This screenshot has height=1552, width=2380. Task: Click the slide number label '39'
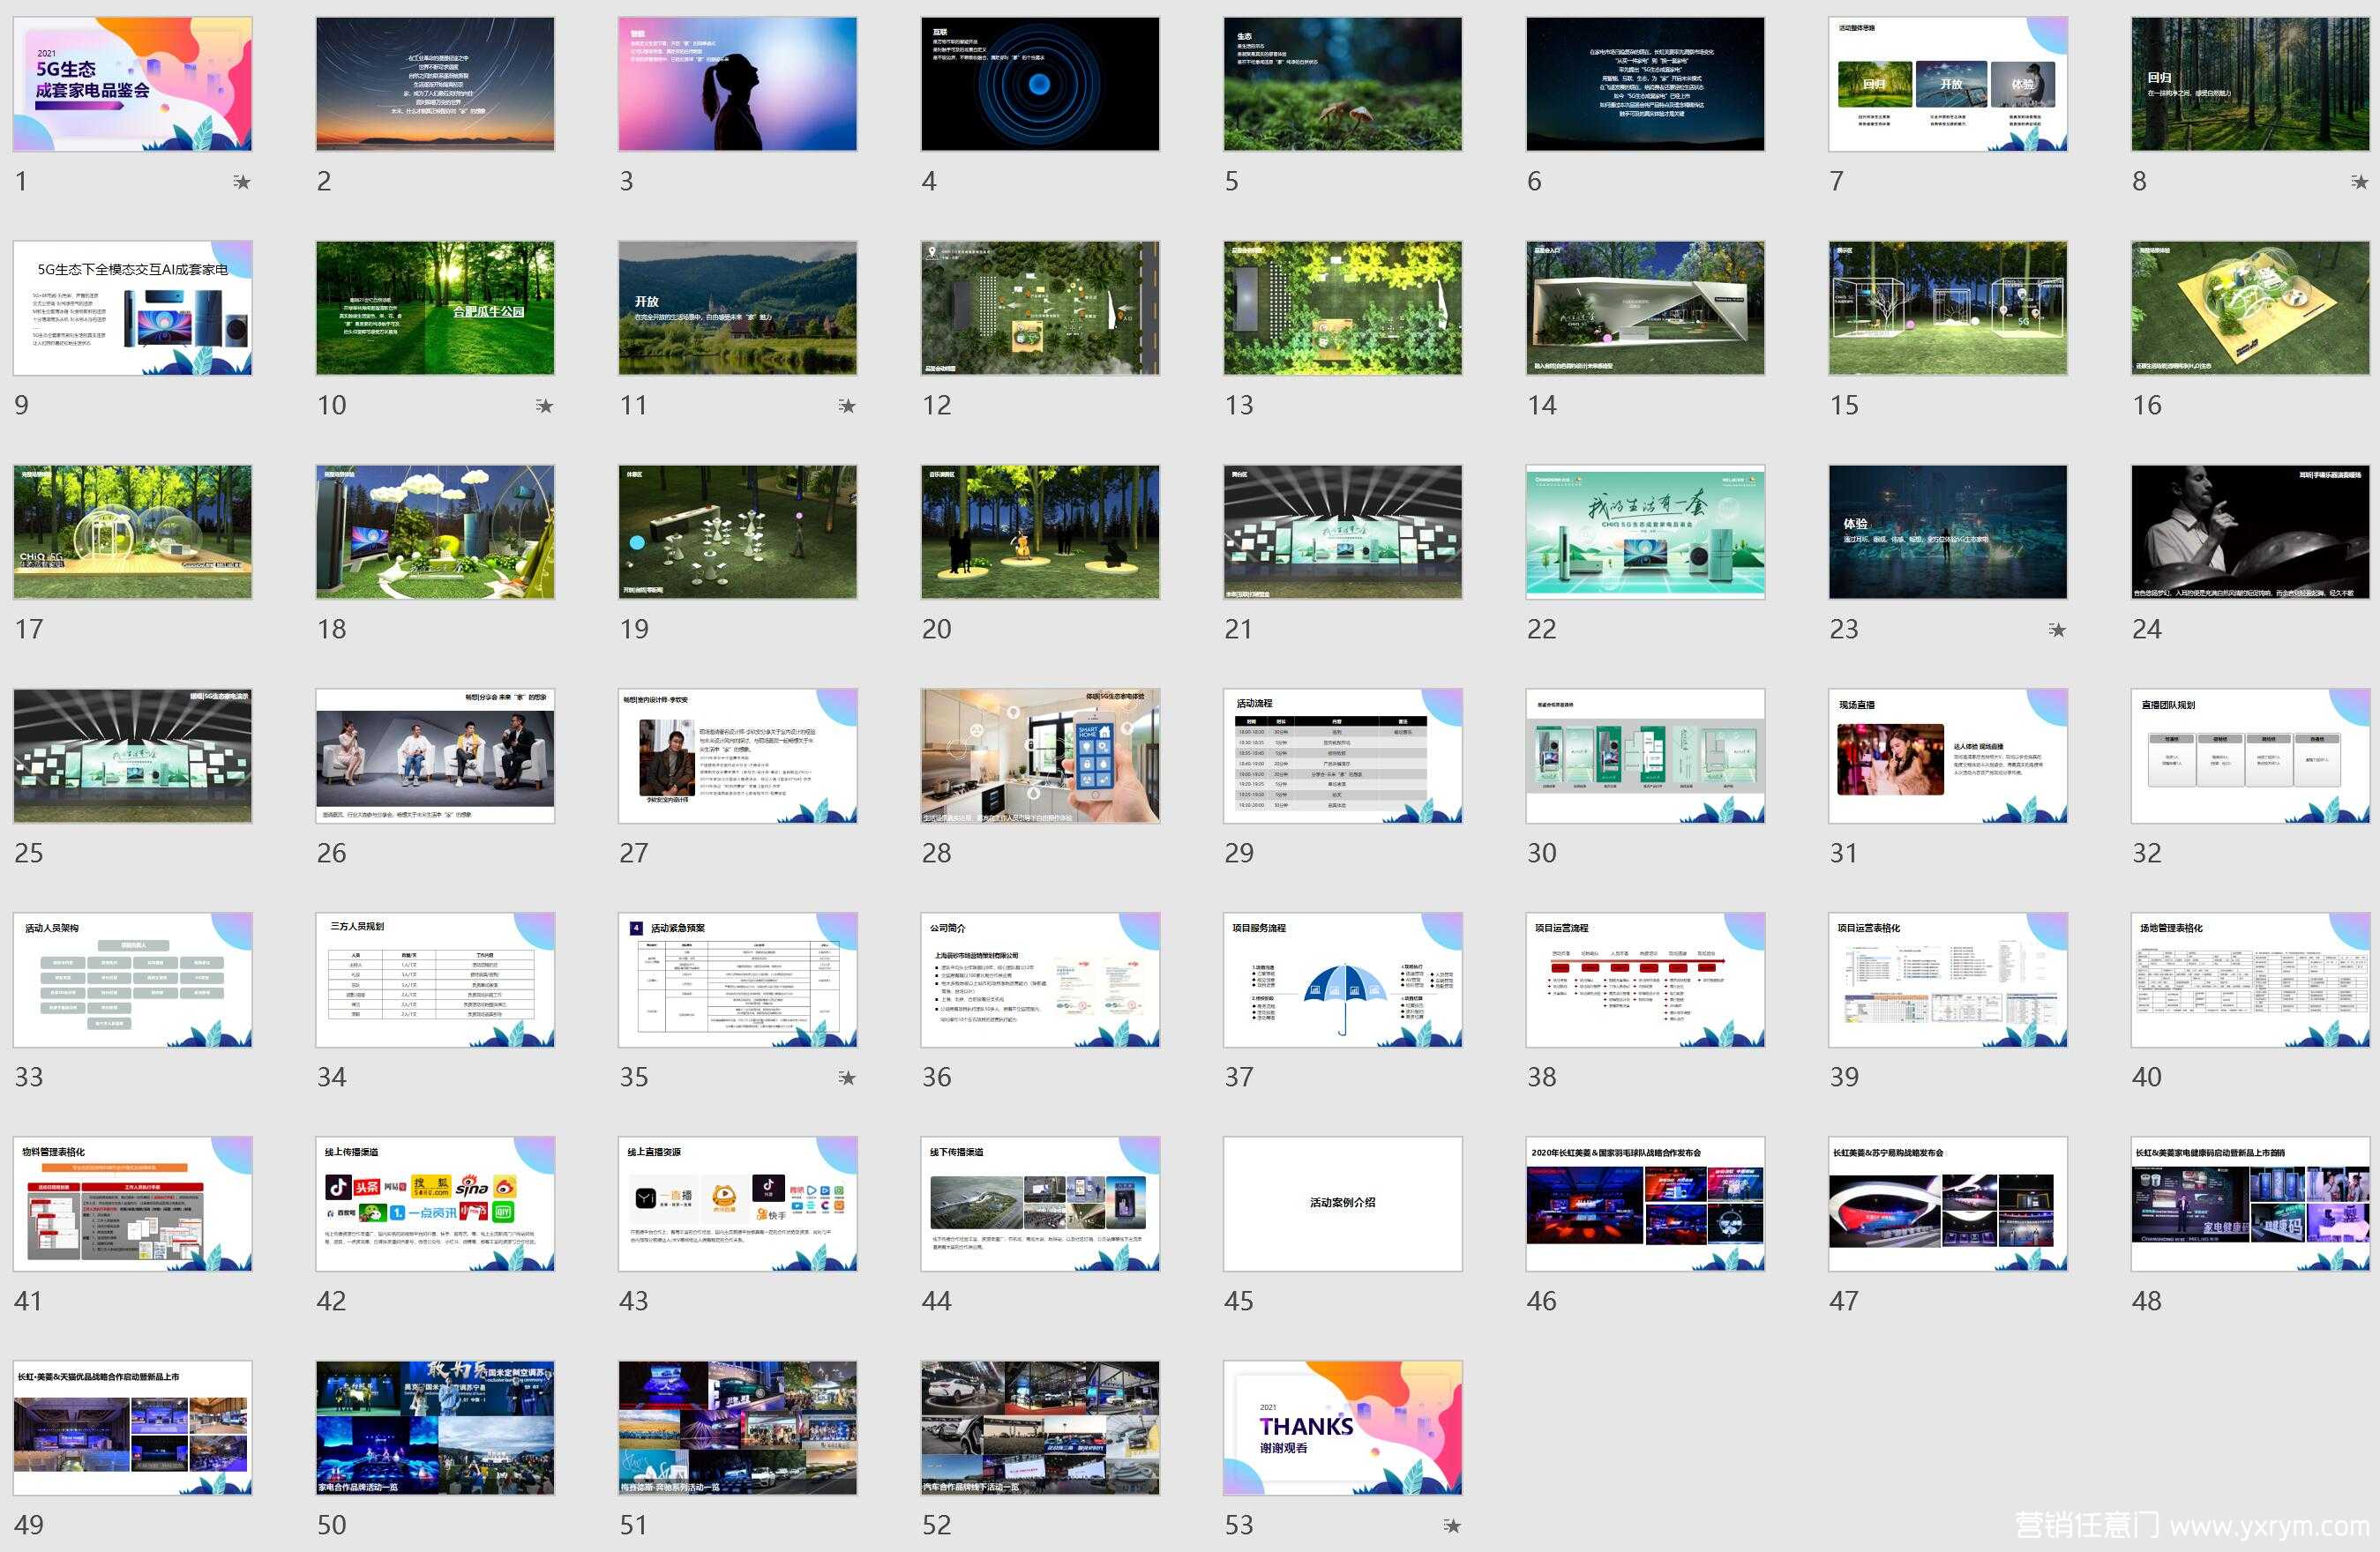click(x=1844, y=1077)
